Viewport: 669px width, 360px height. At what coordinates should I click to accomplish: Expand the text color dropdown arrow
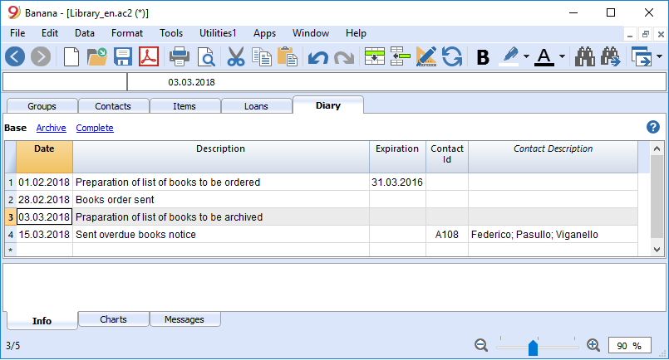pyautogui.click(x=562, y=56)
